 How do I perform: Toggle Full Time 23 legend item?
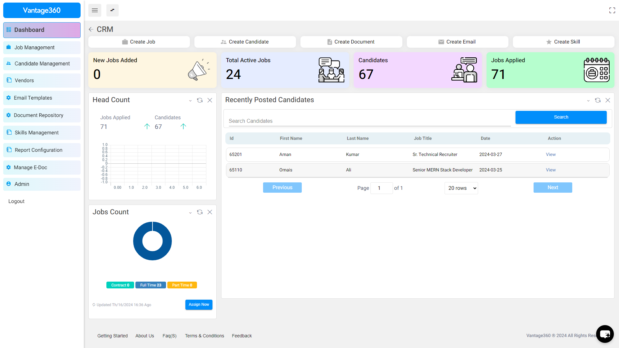151,285
